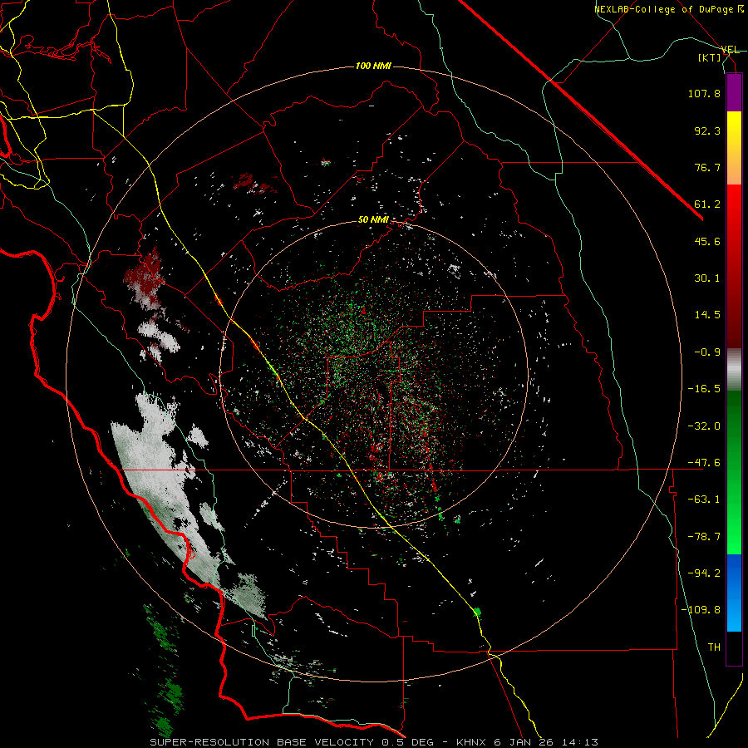Pick the purple segment of the color bar
Image resolution: width=748 pixels, height=748 pixels.
734,93
